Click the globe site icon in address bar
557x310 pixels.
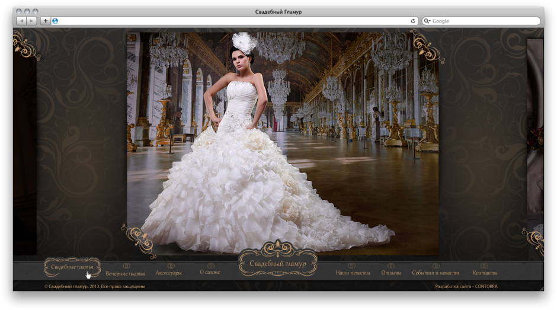pyautogui.click(x=55, y=21)
